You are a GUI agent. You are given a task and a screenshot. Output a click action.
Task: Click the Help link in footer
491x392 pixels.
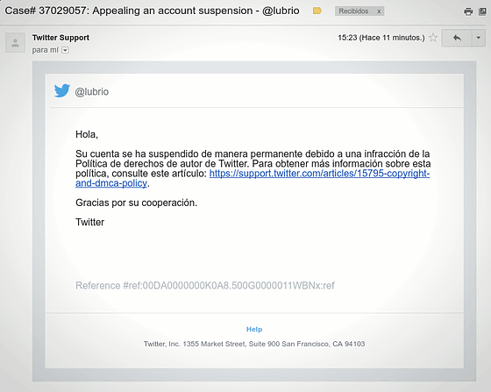pos(254,329)
